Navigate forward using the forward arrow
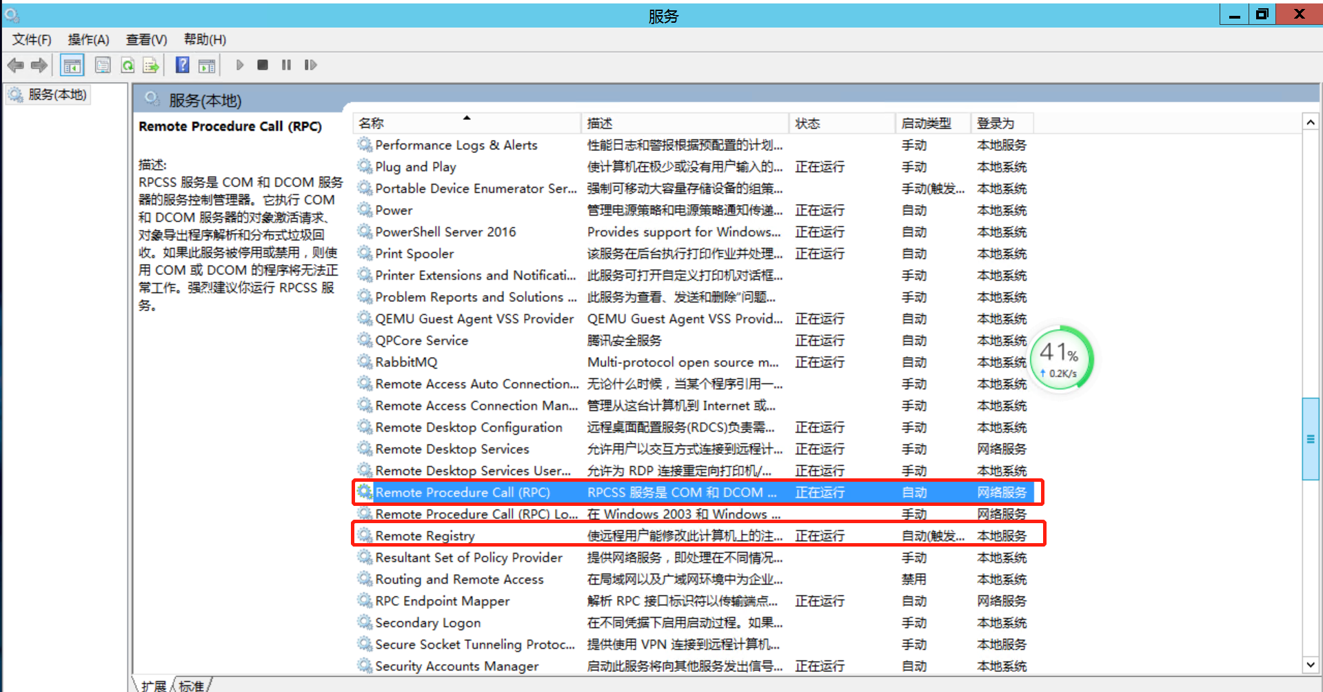 [39, 65]
